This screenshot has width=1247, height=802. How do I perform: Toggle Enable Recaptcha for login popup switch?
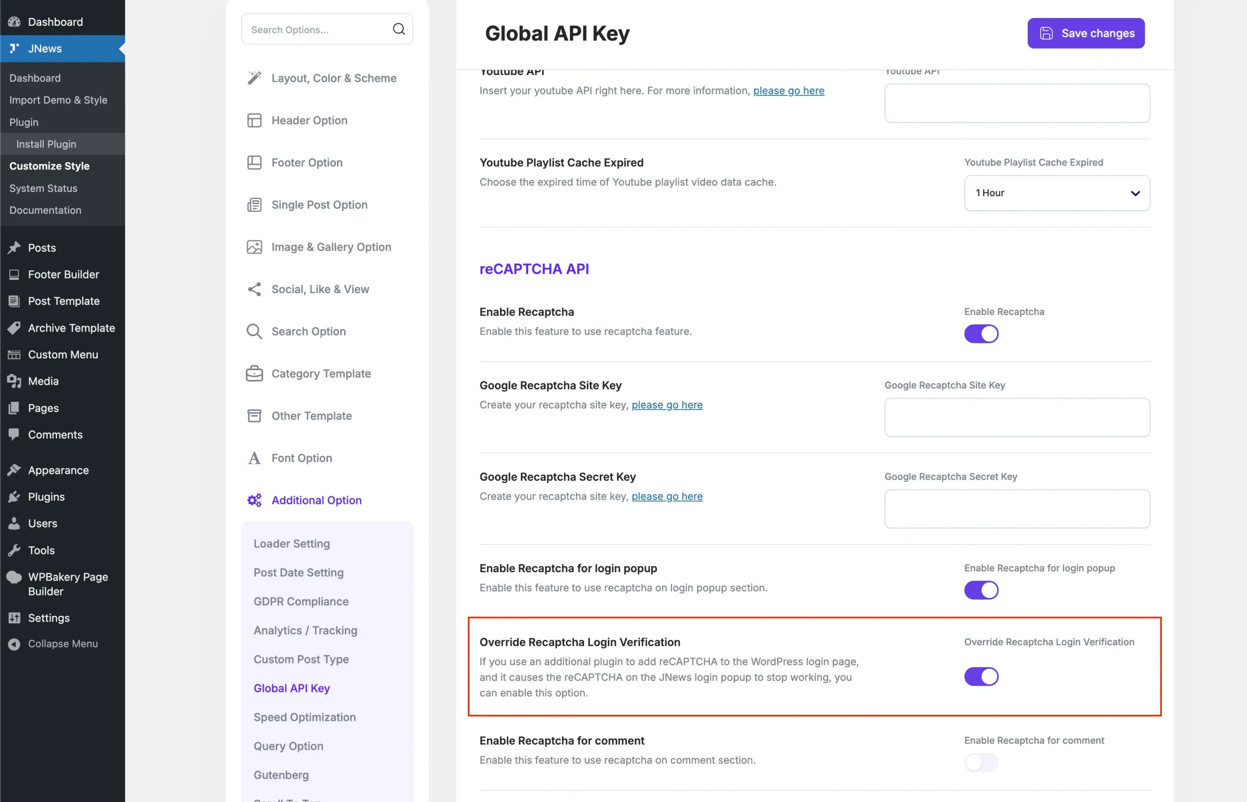[x=981, y=590]
